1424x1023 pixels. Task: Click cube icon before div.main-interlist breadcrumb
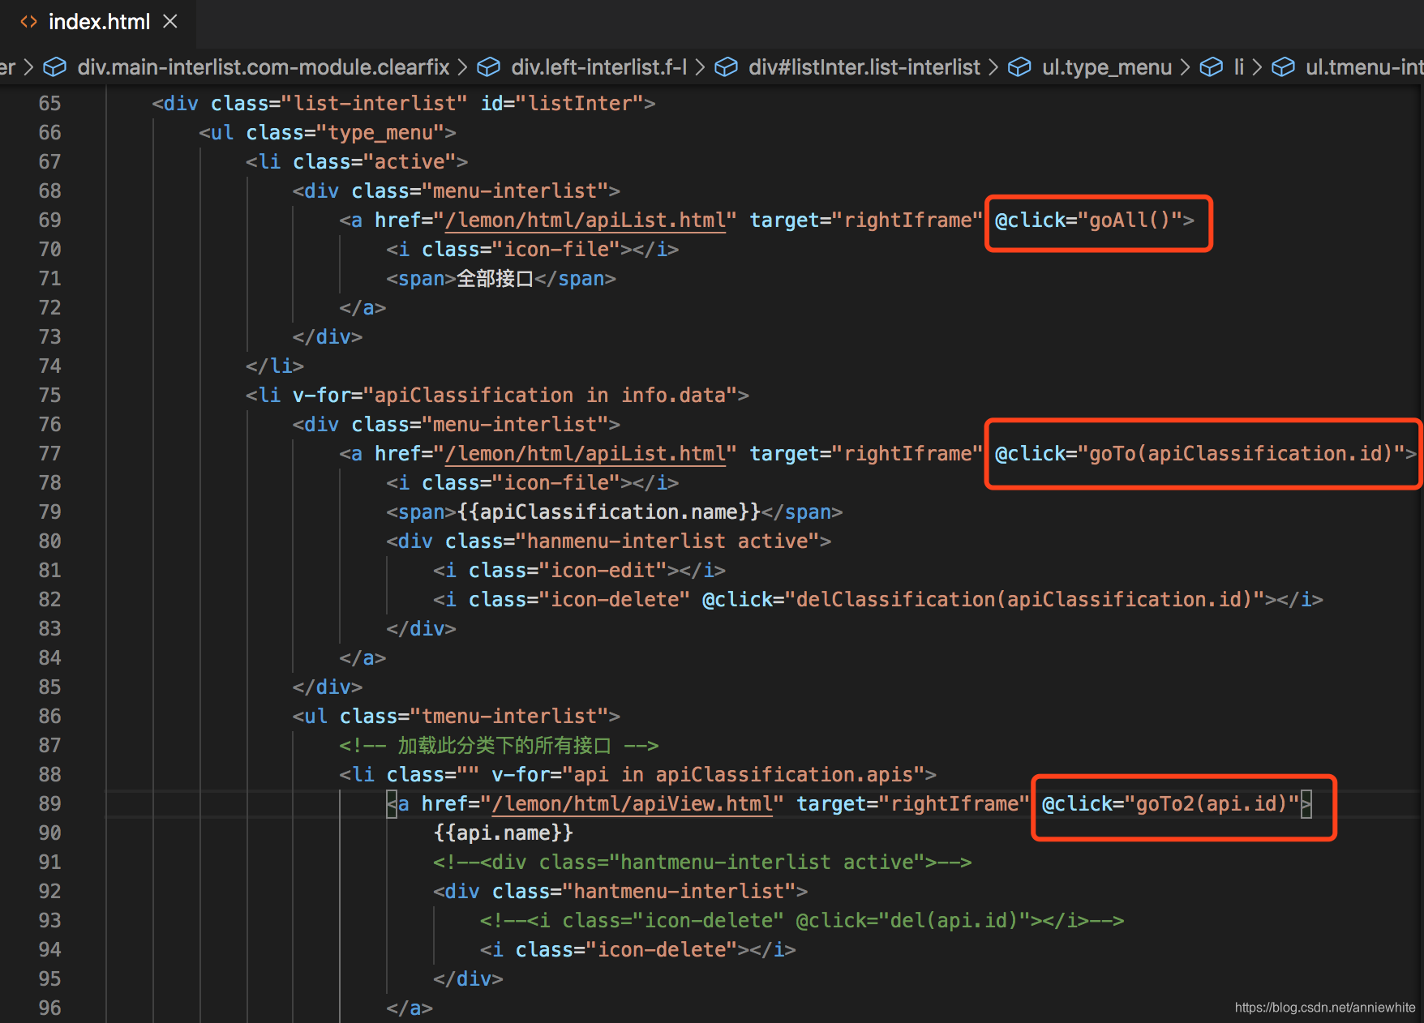point(54,66)
